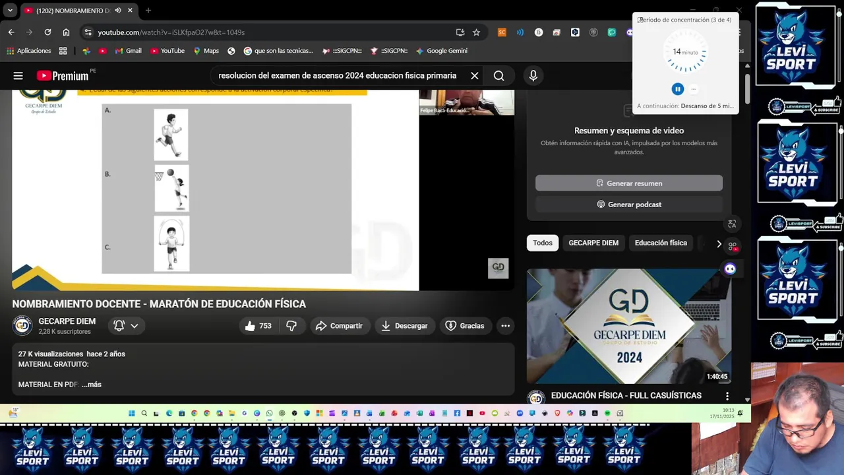
Task: Open the YouTube hamburger guide menu
Action: (18, 76)
